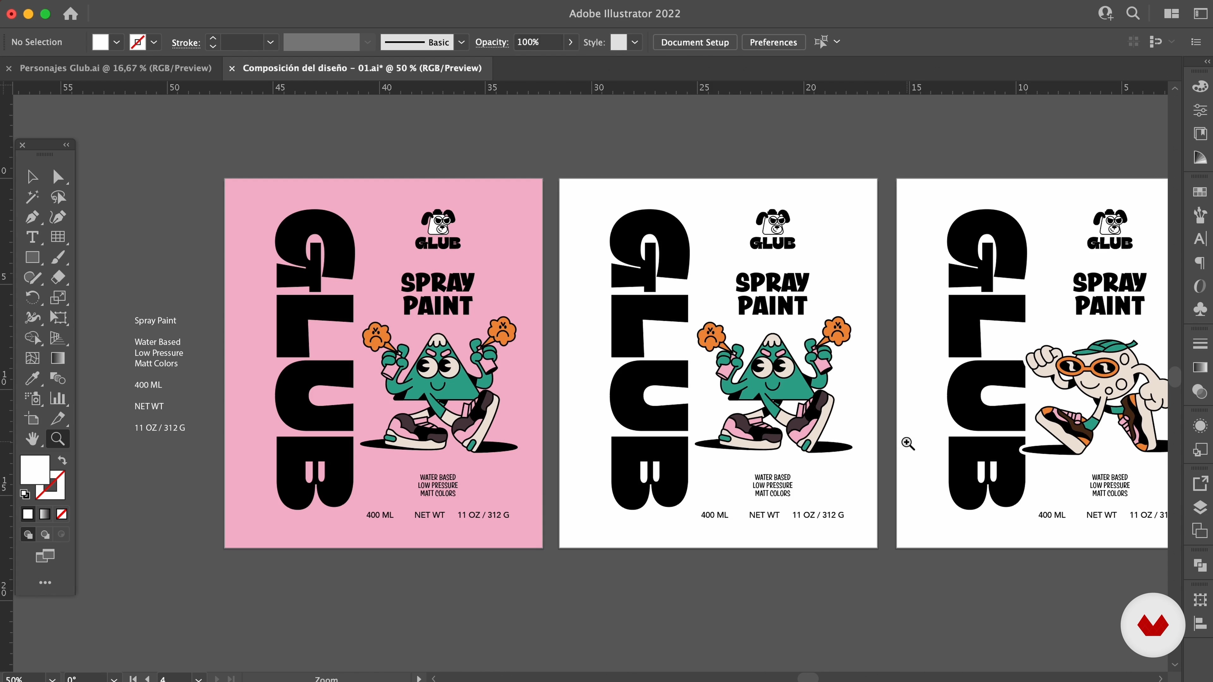Enable Draw Behind mode
The height and width of the screenshot is (682, 1213).
[45, 534]
